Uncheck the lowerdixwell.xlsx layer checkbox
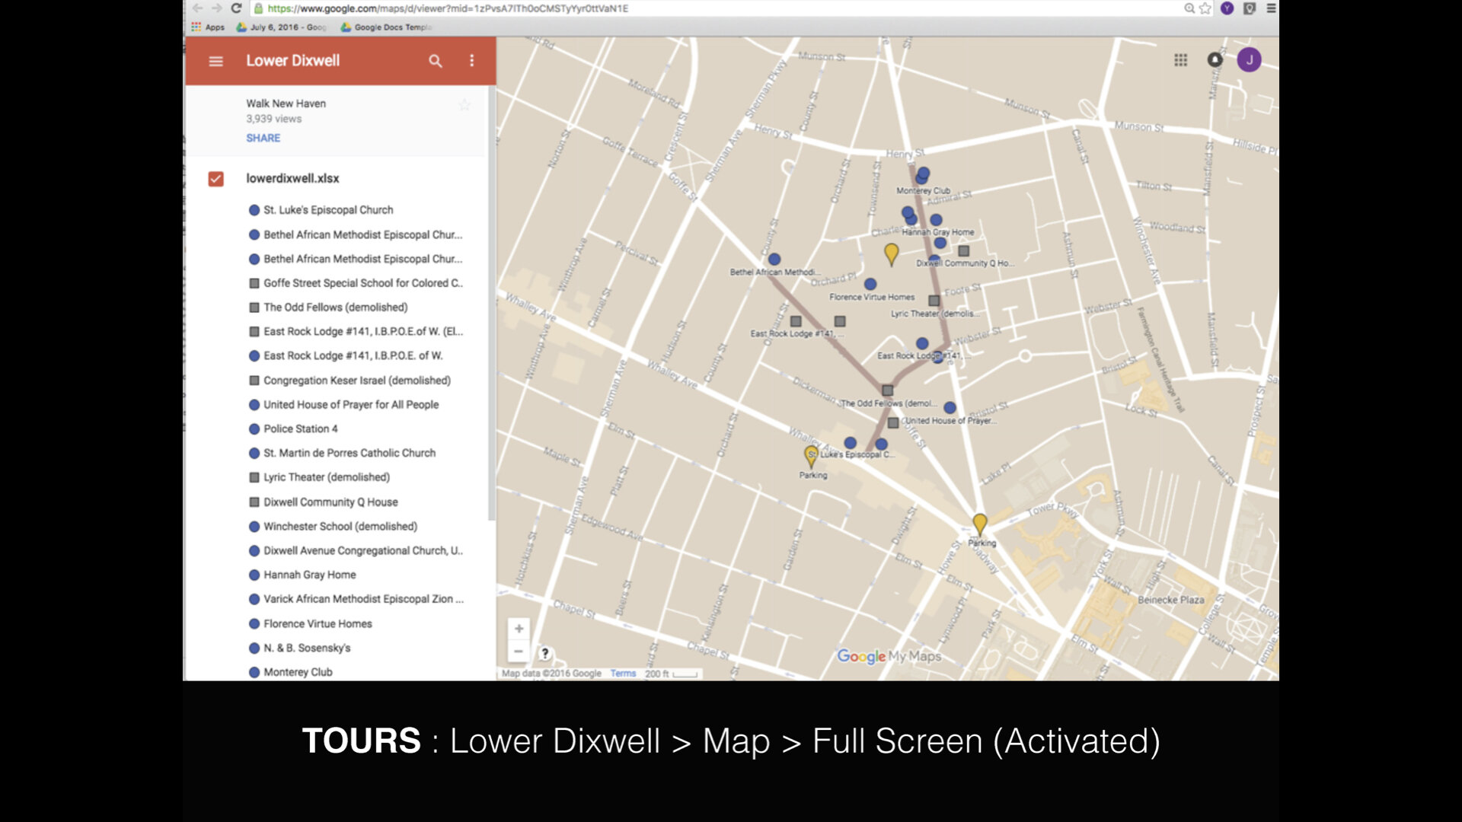This screenshot has height=822, width=1462. [216, 179]
